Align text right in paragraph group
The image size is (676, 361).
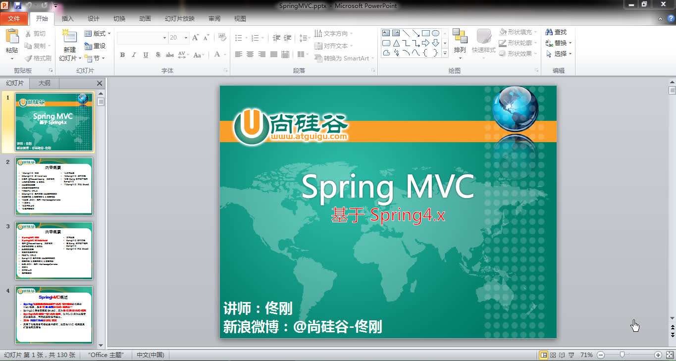click(262, 54)
